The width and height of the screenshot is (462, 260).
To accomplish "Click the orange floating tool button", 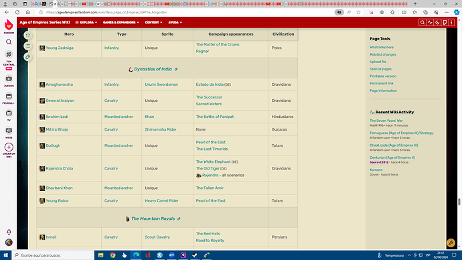I will click(451, 243).
